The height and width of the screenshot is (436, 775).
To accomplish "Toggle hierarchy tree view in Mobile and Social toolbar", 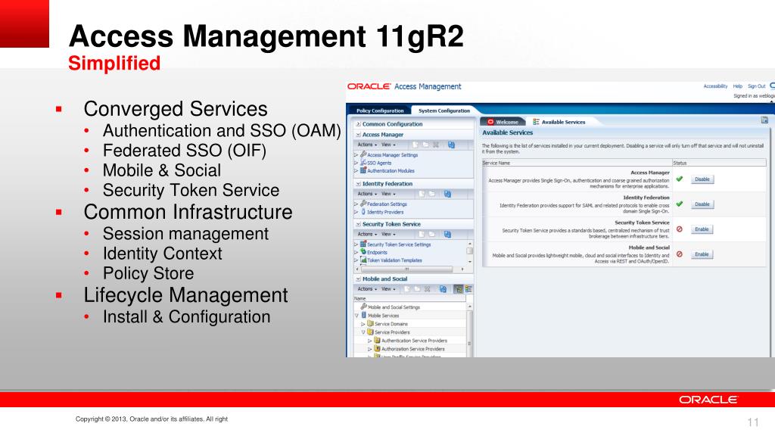I will (x=458, y=288).
